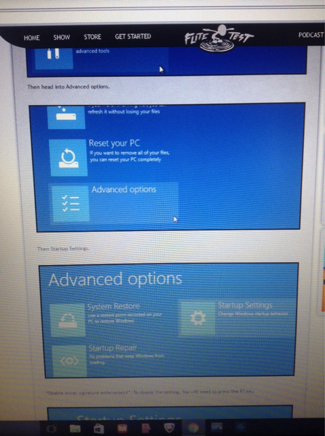Click the advanced tools icon at top
This screenshot has width=325, height=436.
[x=54, y=57]
